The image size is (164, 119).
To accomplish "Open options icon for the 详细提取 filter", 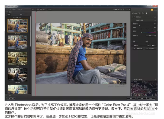I will tap(154, 20).
